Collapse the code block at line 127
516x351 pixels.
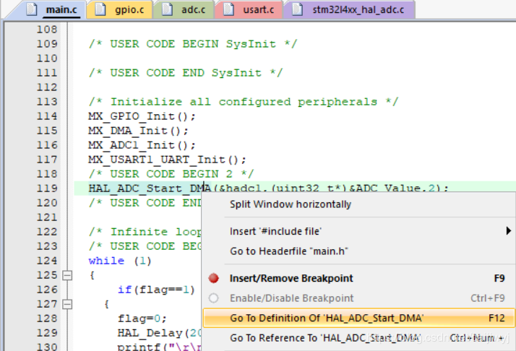[x=68, y=304]
